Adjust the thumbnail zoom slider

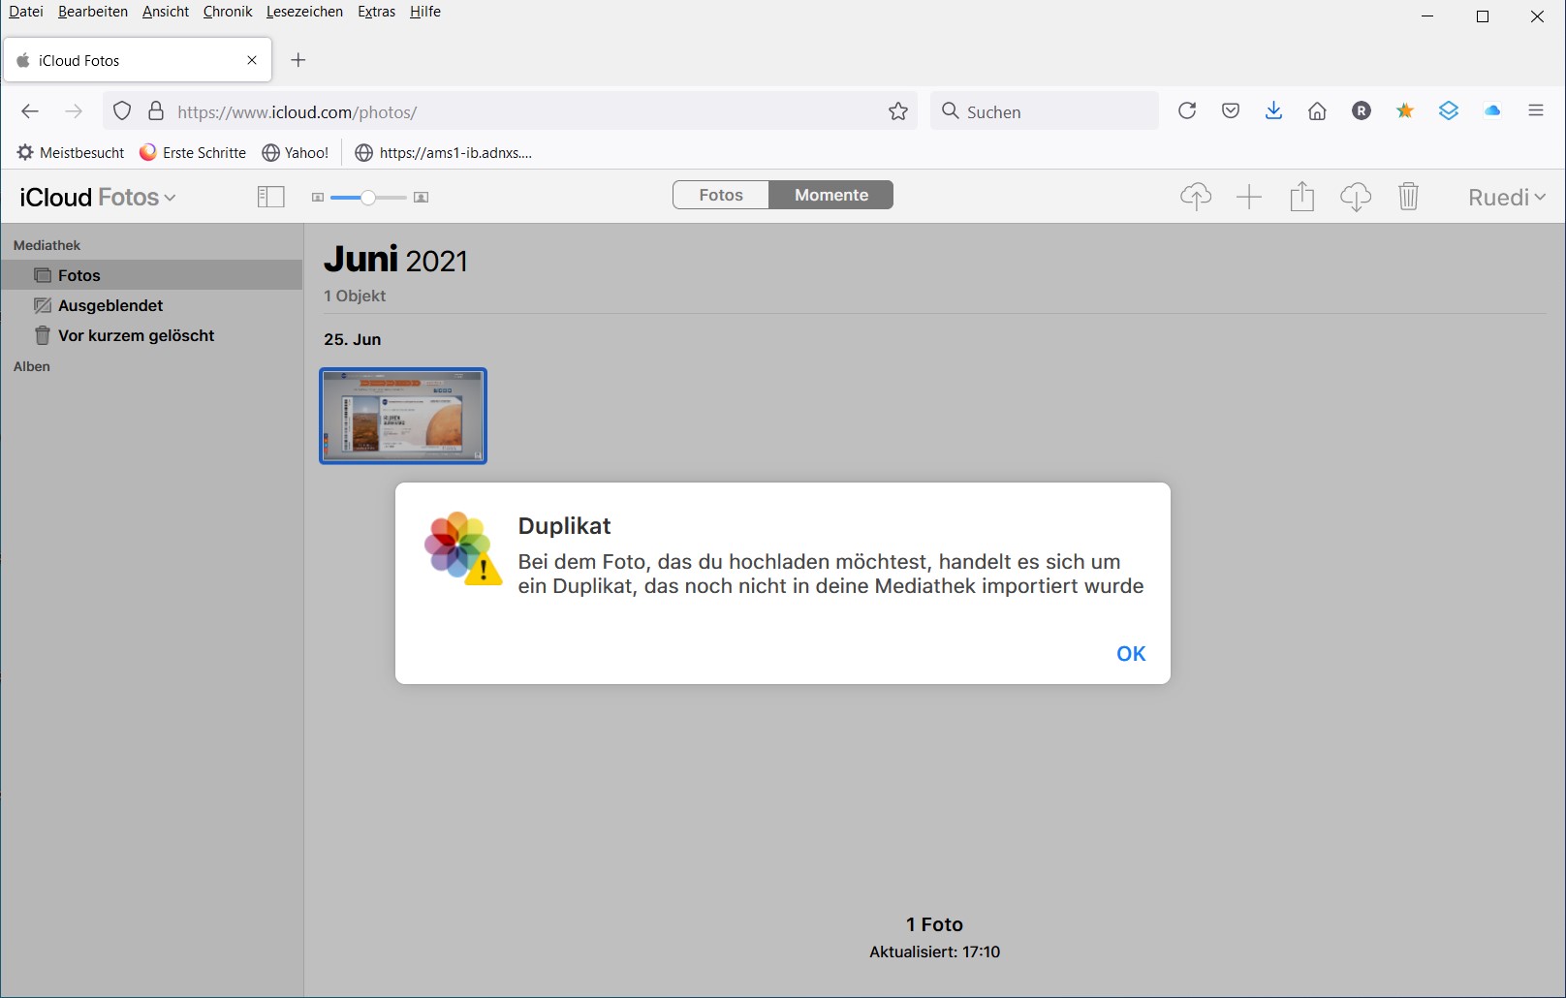368,198
